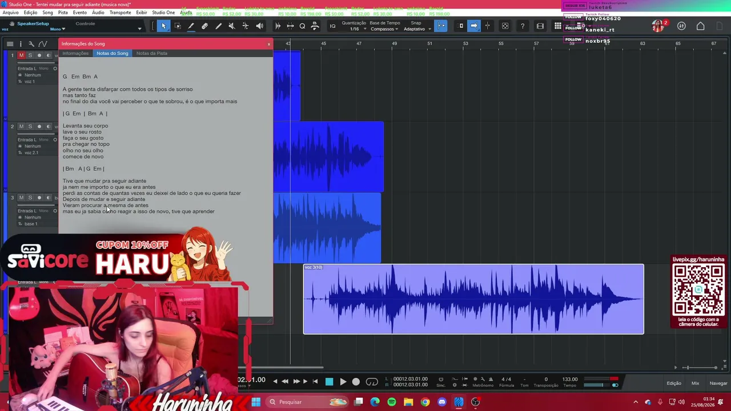The image size is (731, 411).
Task: Open the Arquivo menu
Action: point(11,13)
